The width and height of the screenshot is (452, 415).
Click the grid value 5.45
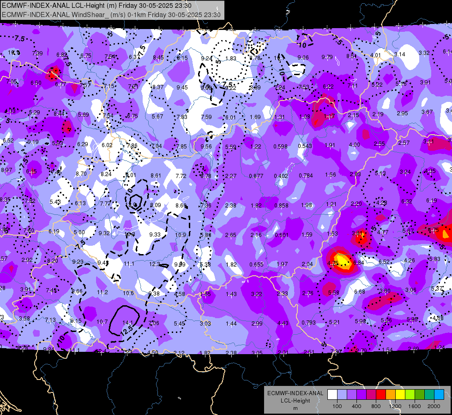(x=179, y=324)
